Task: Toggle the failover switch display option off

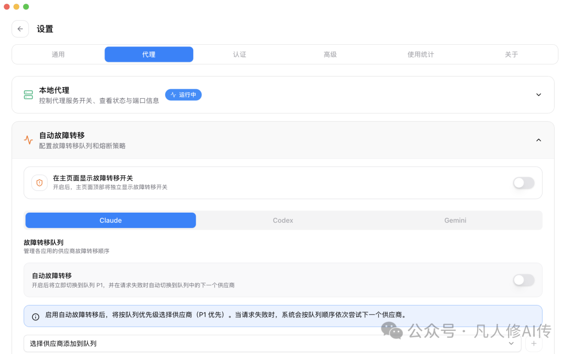Action: [x=523, y=183]
